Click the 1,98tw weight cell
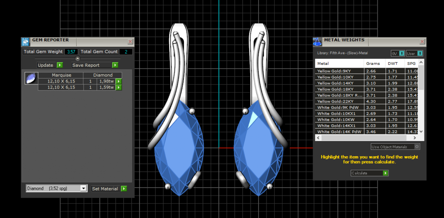Image resolution: width=444 pixels, height=218 pixels. (x=106, y=81)
